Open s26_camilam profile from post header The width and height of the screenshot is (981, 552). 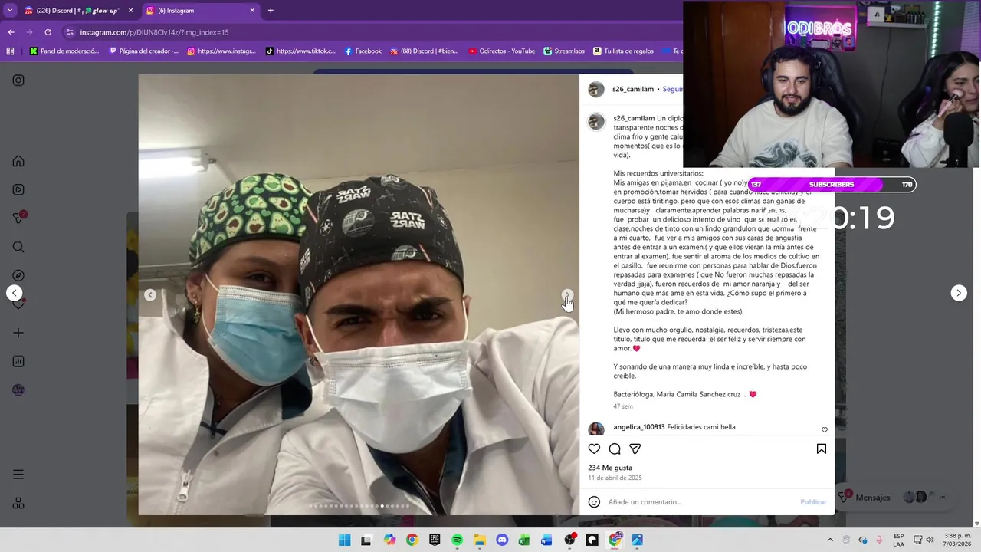tap(633, 89)
